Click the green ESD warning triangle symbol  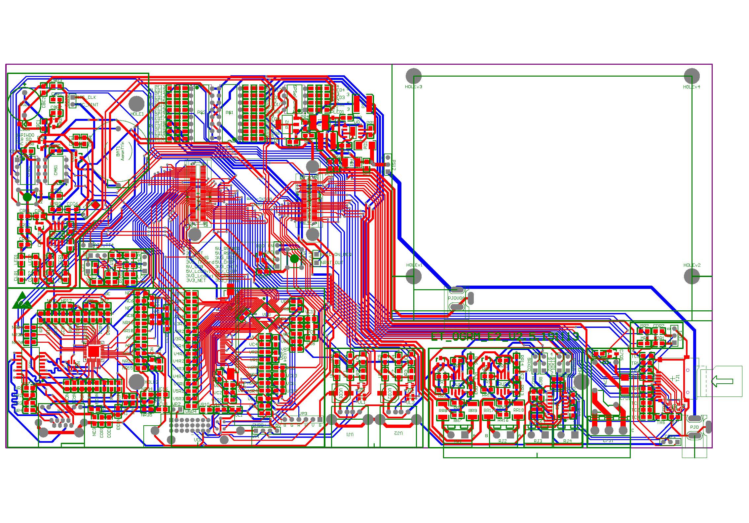[22, 301]
